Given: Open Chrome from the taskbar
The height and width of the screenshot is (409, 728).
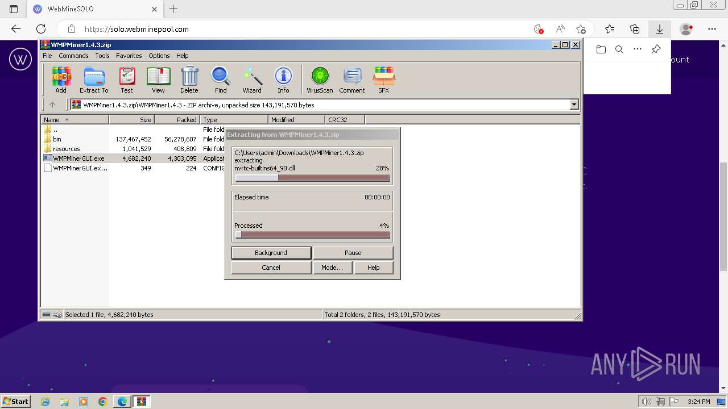Looking at the screenshot, I should 103,402.
